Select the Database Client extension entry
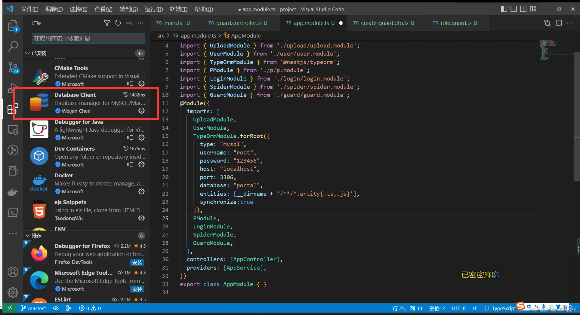The image size is (580, 315). pos(87,103)
